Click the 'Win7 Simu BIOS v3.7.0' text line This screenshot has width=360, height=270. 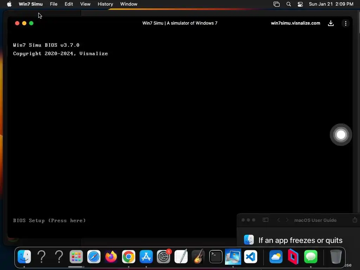pyautogui.click(x=46, y=45)
